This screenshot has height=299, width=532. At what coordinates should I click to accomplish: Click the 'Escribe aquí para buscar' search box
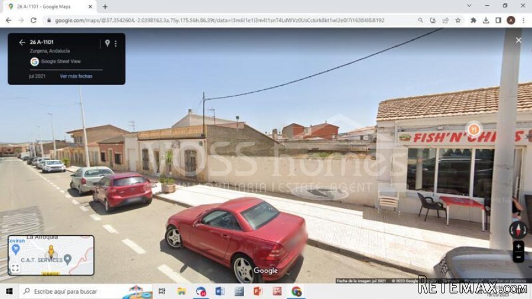point(86,291)
